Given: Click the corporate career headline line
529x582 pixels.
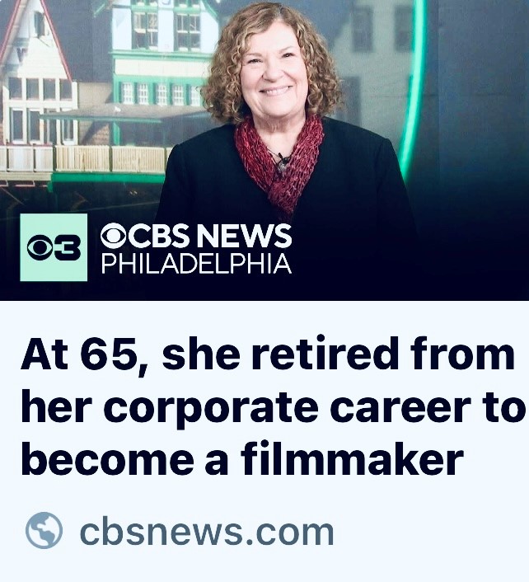Looking at the screenshot, I should coord(273,407).
